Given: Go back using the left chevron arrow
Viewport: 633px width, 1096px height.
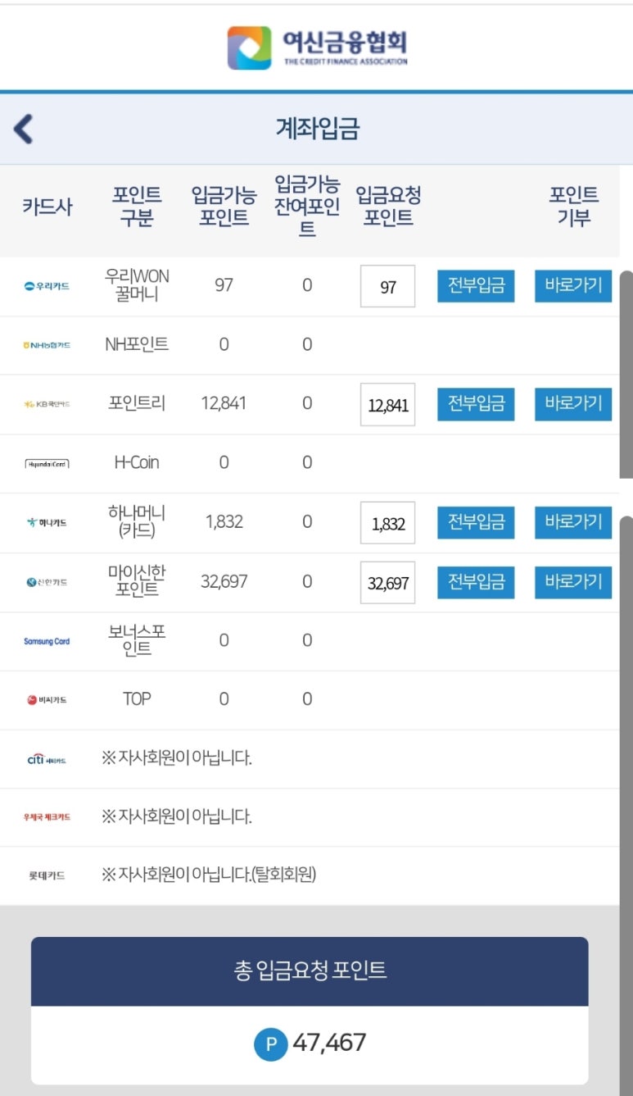Looking at the screenshot, I should (x=24, y=129).
